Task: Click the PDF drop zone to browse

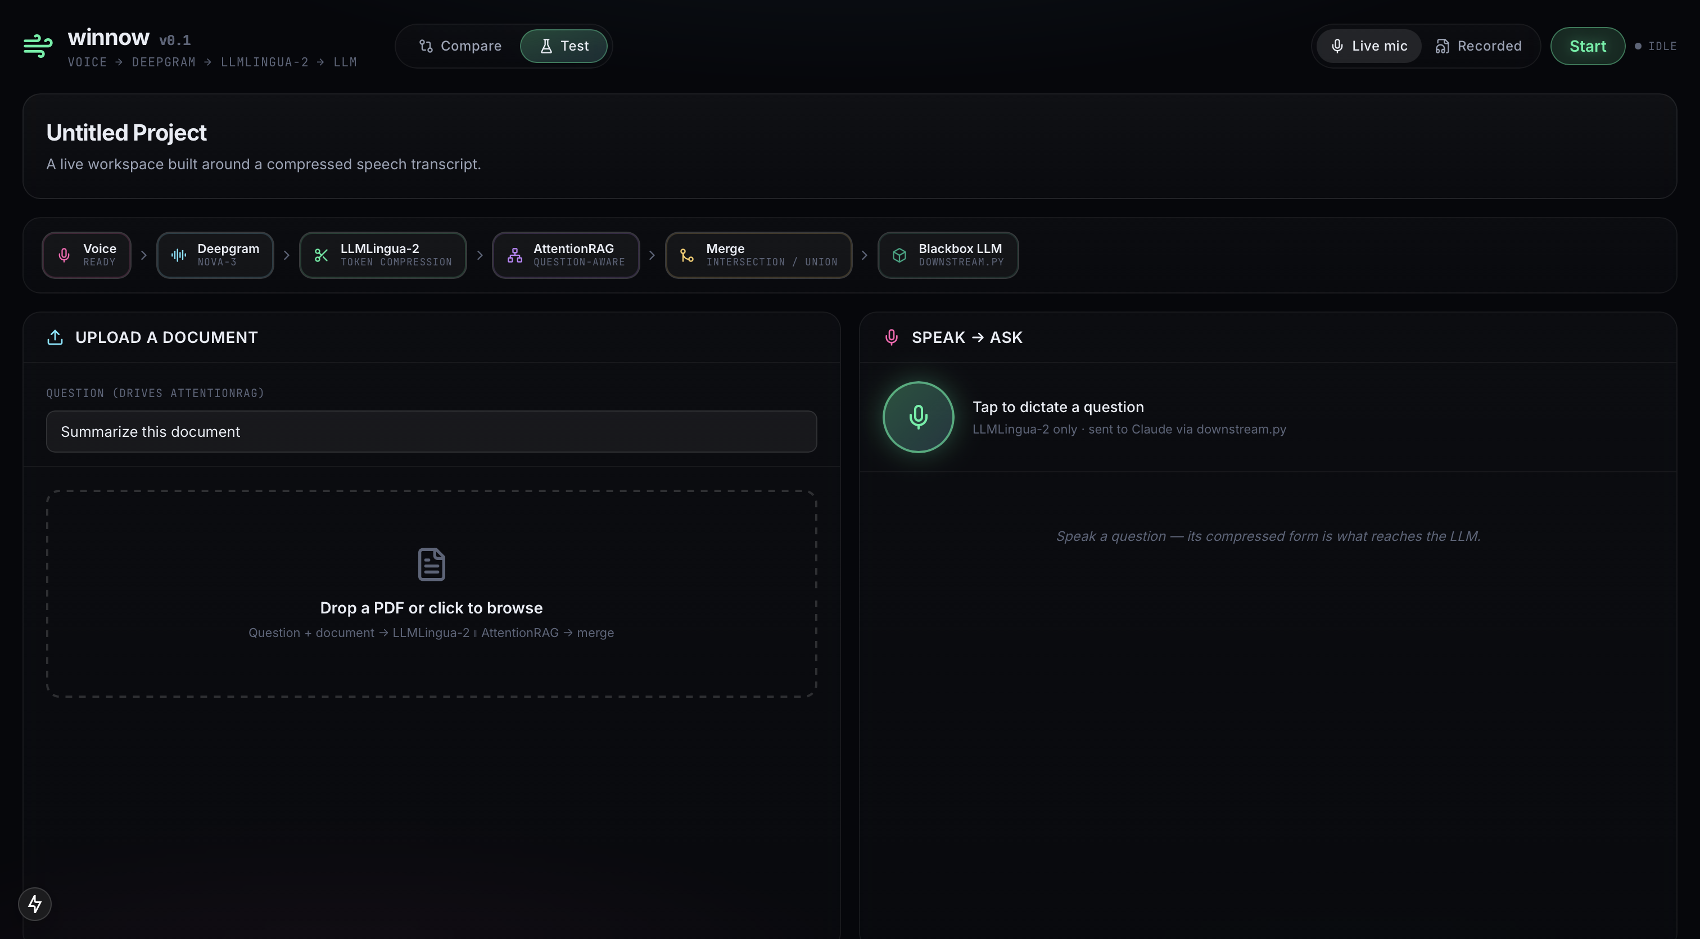Action: (432, 593)
